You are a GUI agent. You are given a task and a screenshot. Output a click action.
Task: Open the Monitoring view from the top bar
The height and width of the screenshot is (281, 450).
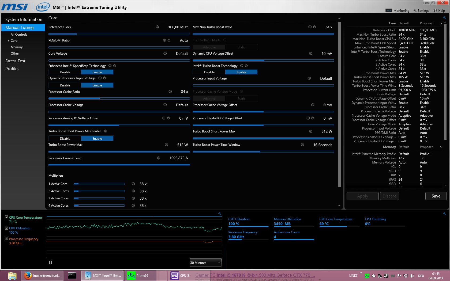click(397, 10)
